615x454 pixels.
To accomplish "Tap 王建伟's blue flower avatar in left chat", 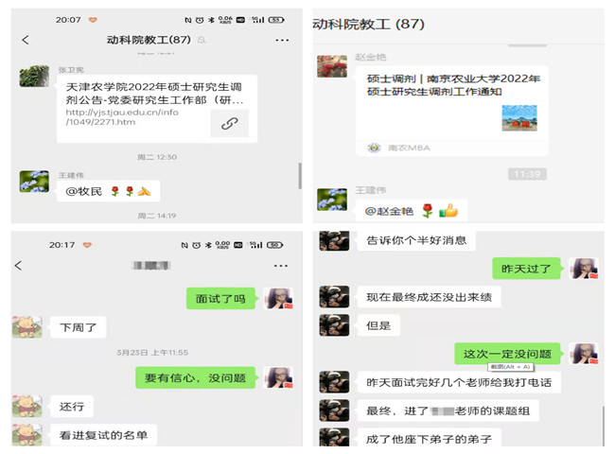I will (34, 182).
